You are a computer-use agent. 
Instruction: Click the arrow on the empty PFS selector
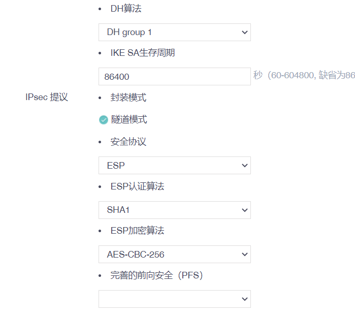click(x=245, y=299)
